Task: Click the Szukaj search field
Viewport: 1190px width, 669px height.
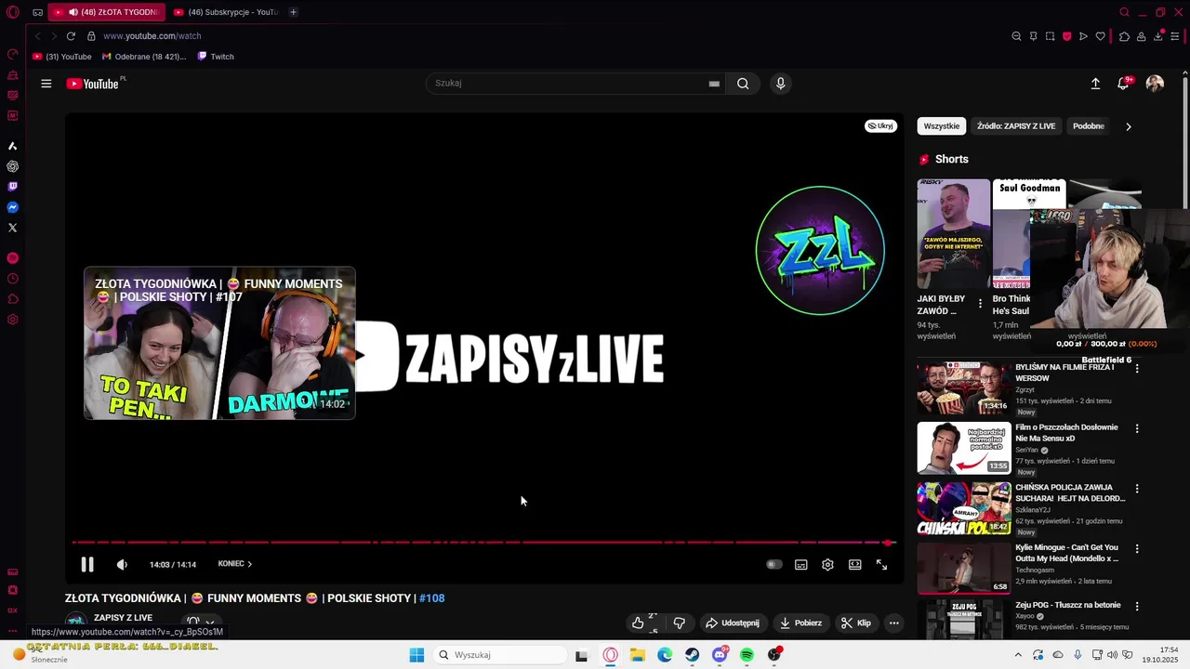Action: click(567, 84)
